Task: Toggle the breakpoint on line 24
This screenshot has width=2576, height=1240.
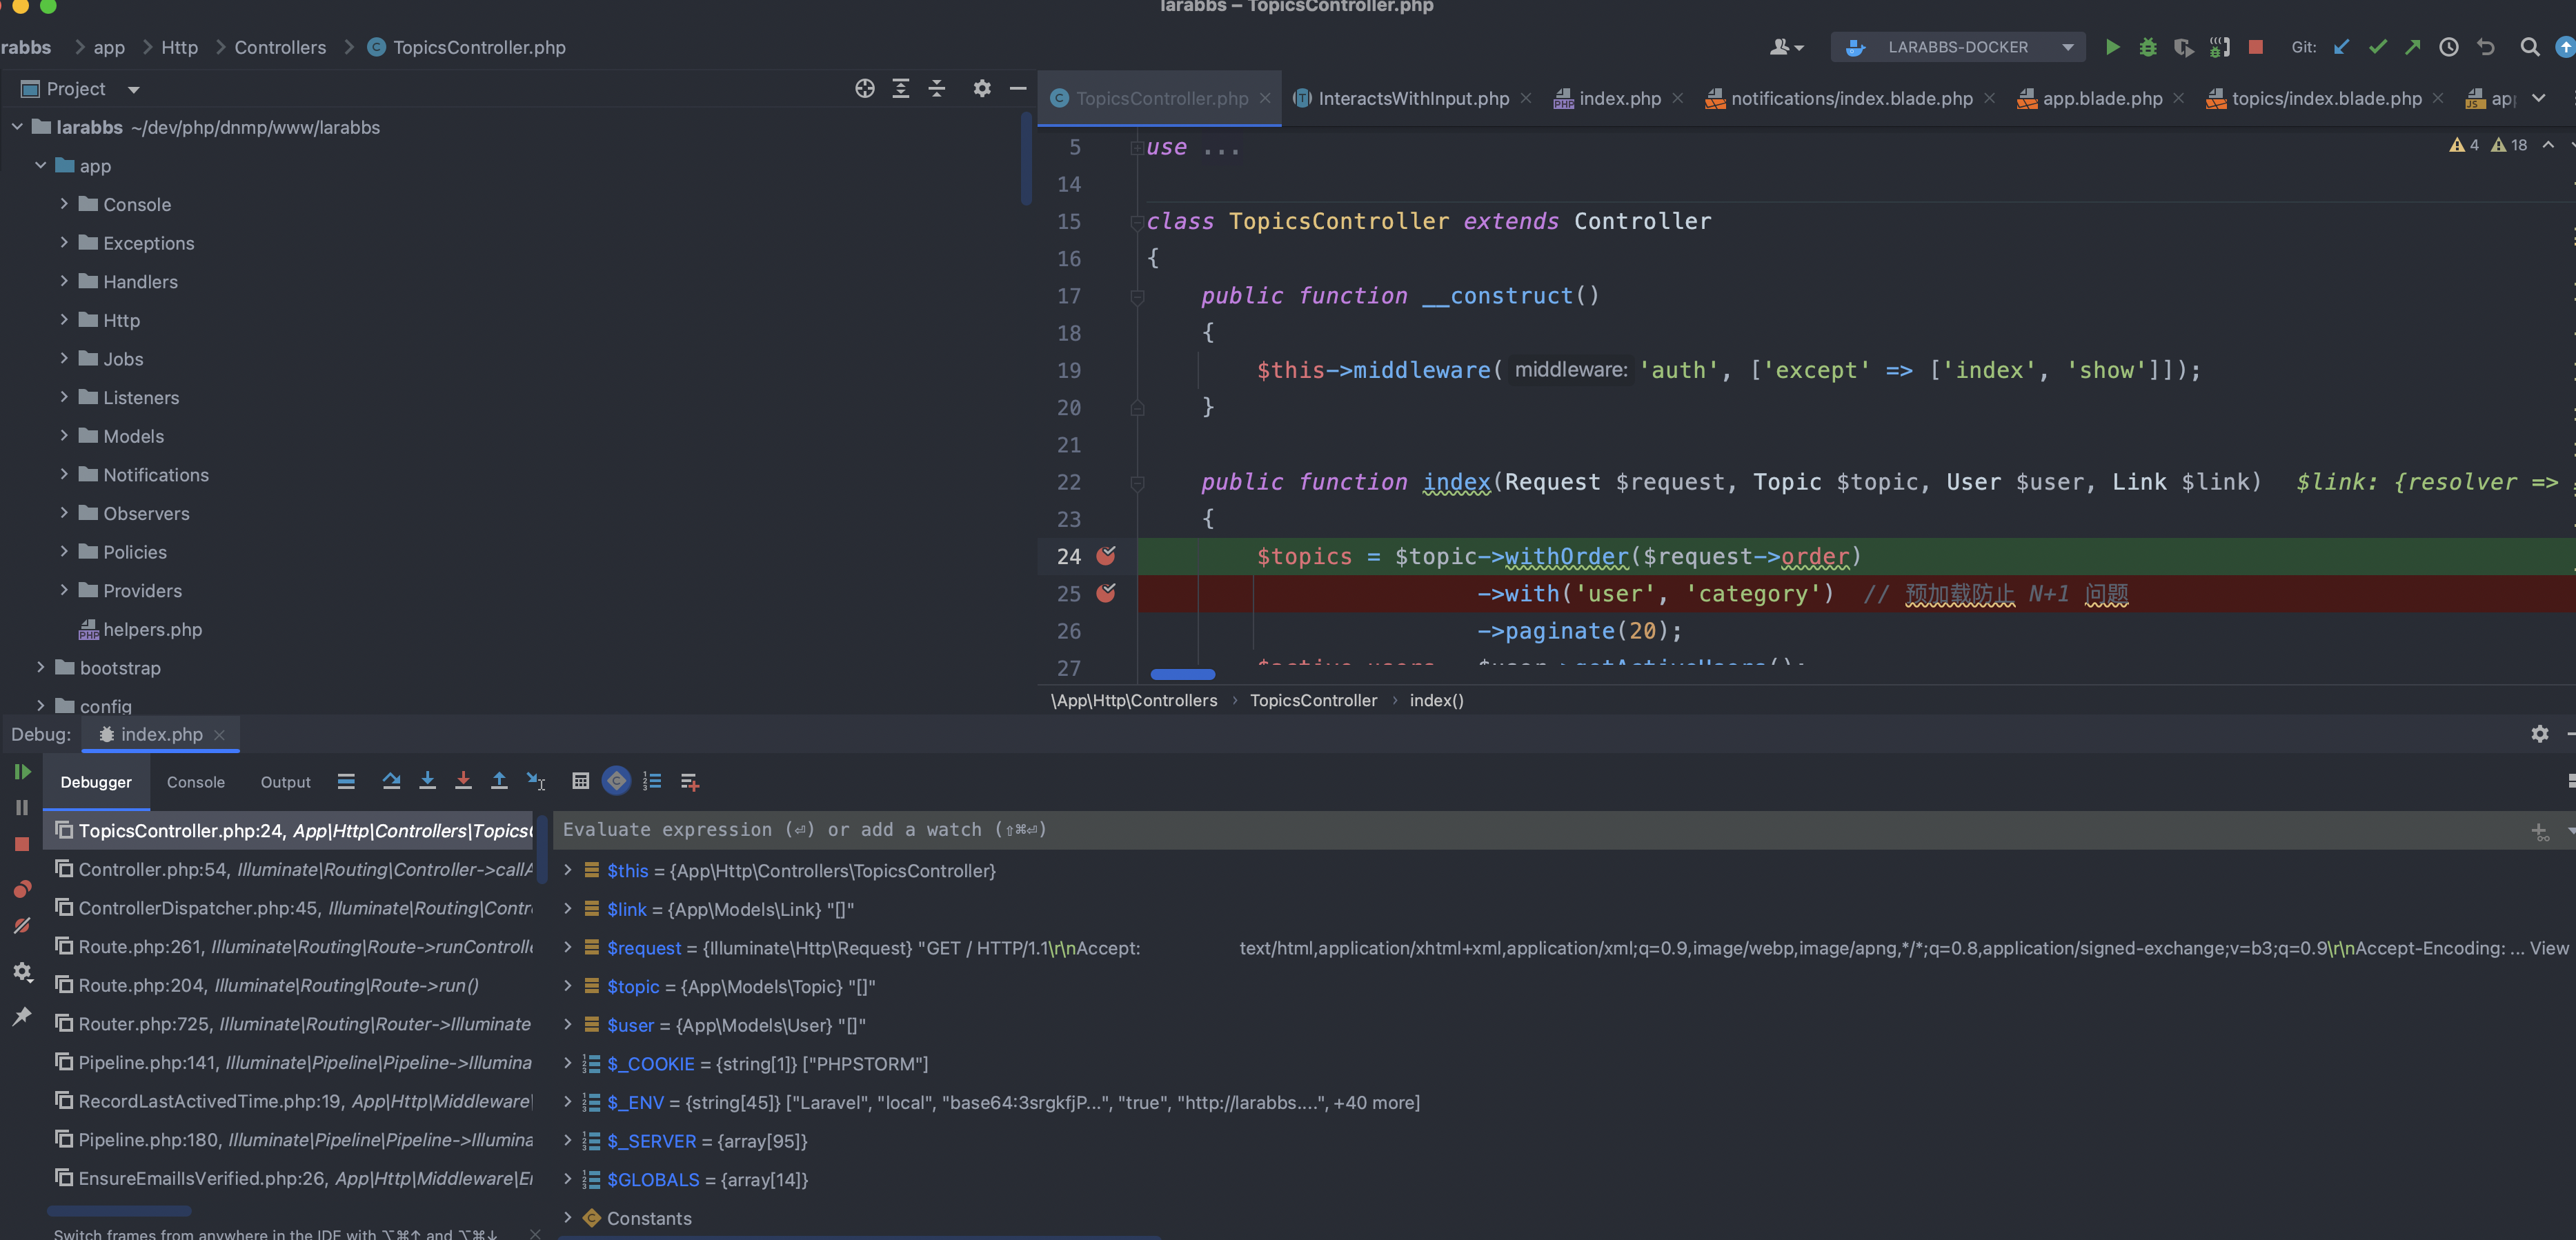Action: [x=1105, y=556]
